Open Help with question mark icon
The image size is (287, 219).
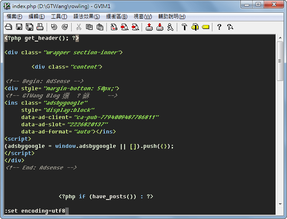coord(219,27)
